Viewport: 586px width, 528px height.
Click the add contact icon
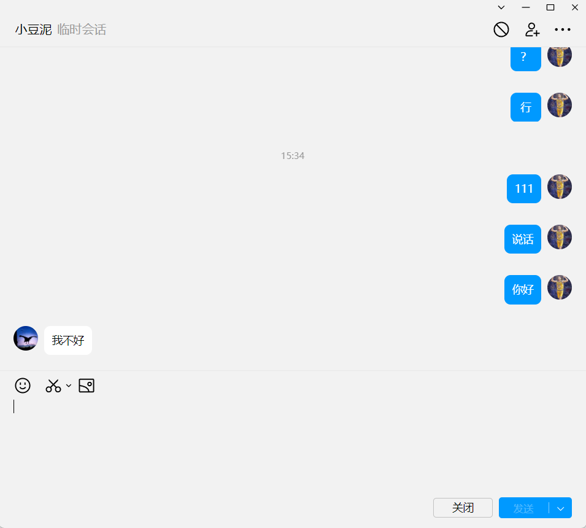click(x=532, y=29)
